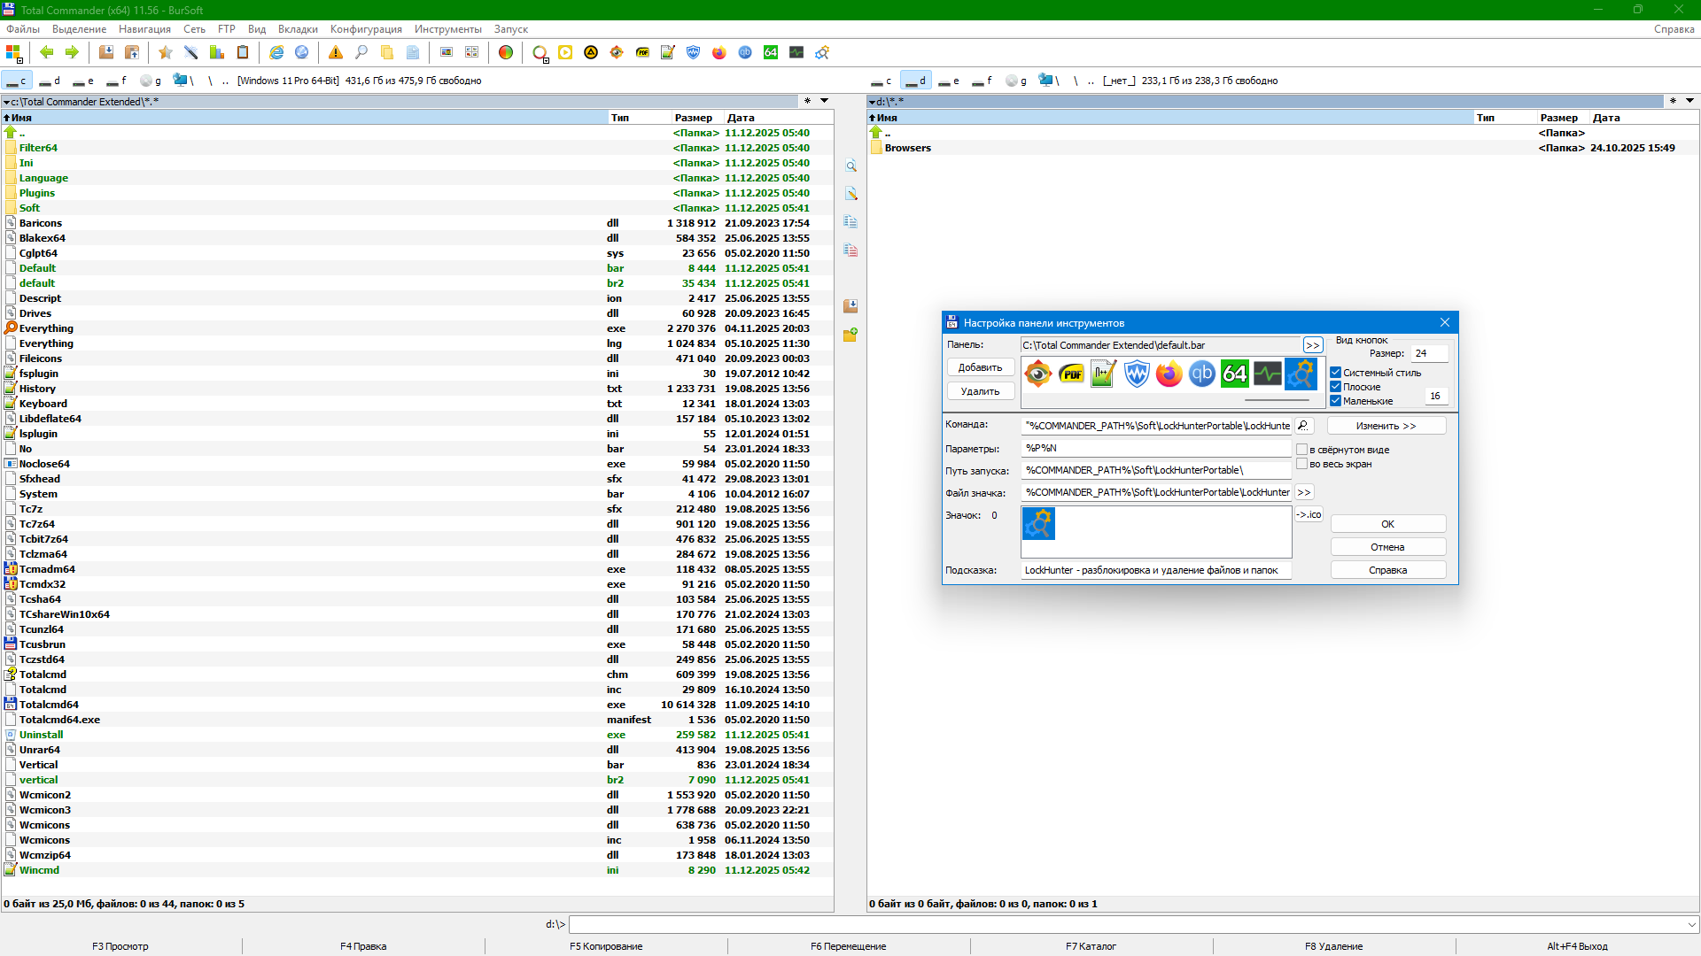This screenshot has height=956, width=1701.
Task: Click the green back arrow in main toolbar
Action: point(47,53)
